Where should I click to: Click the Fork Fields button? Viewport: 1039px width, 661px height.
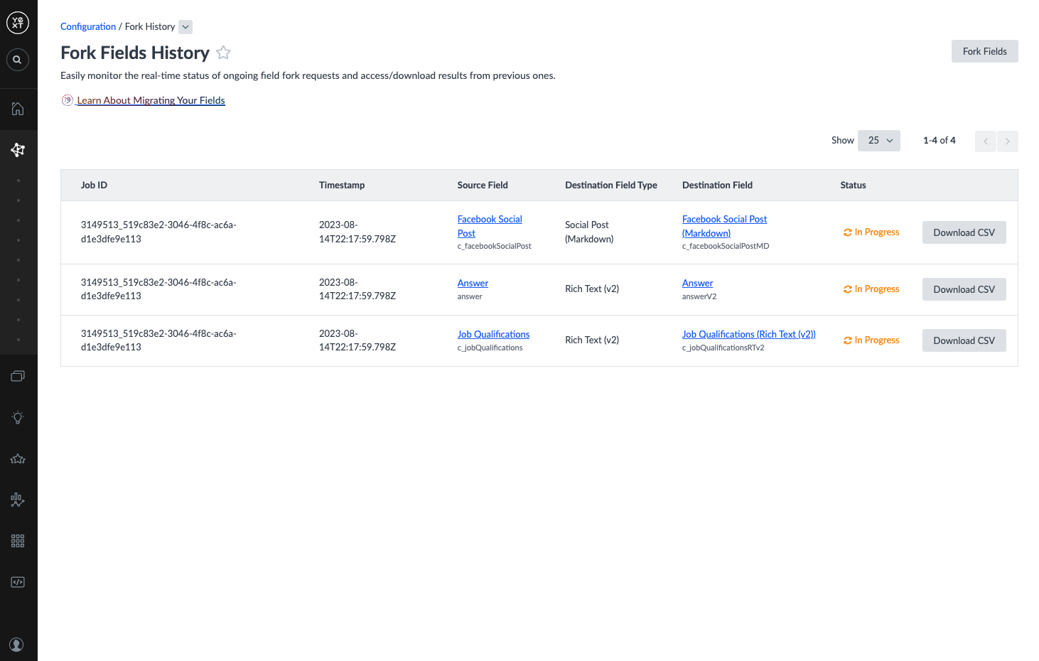(985, 51)
